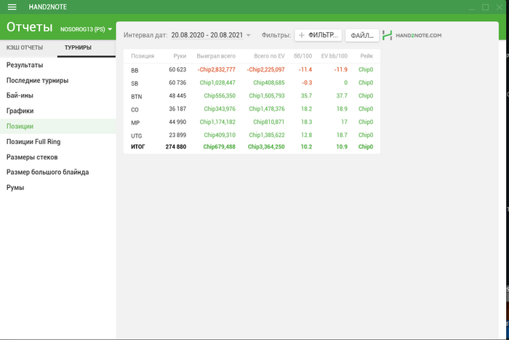
Task: Click the -11.4 bb/100 value
Action: (305, 70)
